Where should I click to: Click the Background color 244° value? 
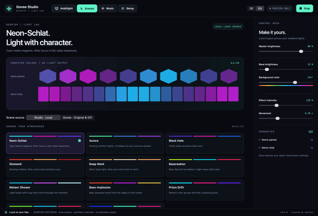pos(310,77)
